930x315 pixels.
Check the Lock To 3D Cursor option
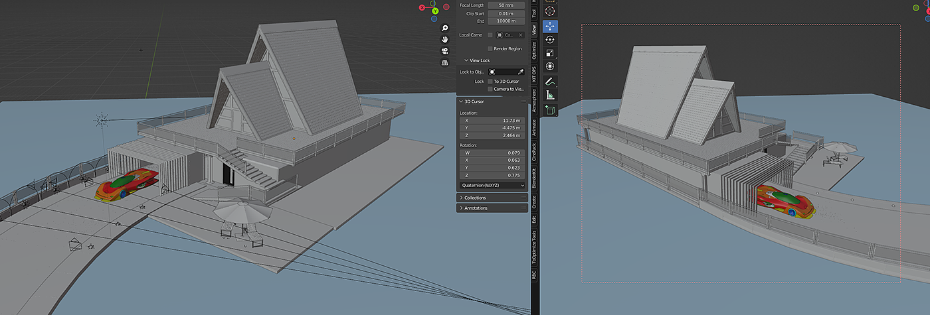pyautogui.click(x=490, y=81)
